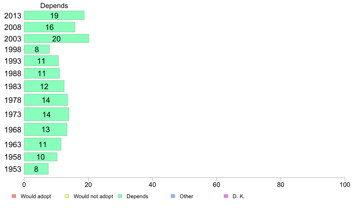
Task: Click the 40 tick on x-axis
Action: point(152,185)
